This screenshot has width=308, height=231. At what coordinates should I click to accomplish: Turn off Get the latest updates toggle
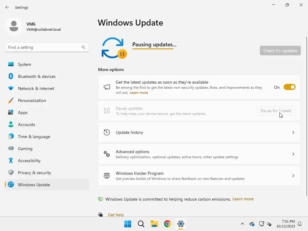pos(290,87)
